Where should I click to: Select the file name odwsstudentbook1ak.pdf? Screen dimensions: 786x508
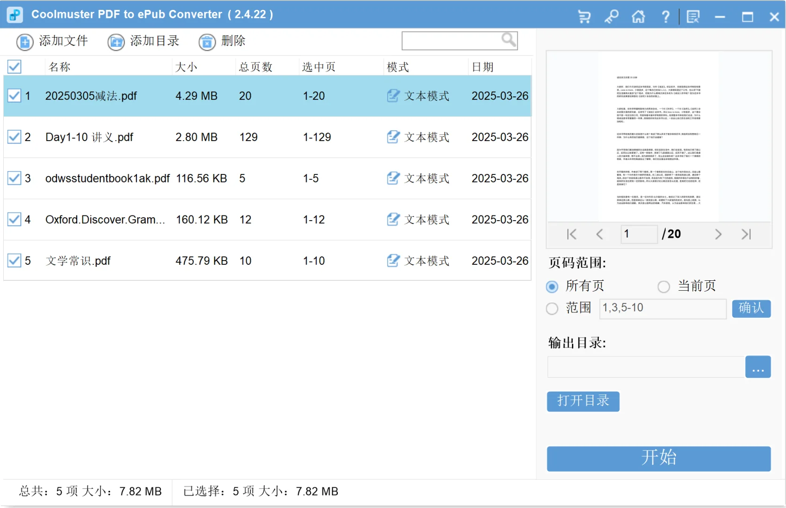(x=107, y=178)
